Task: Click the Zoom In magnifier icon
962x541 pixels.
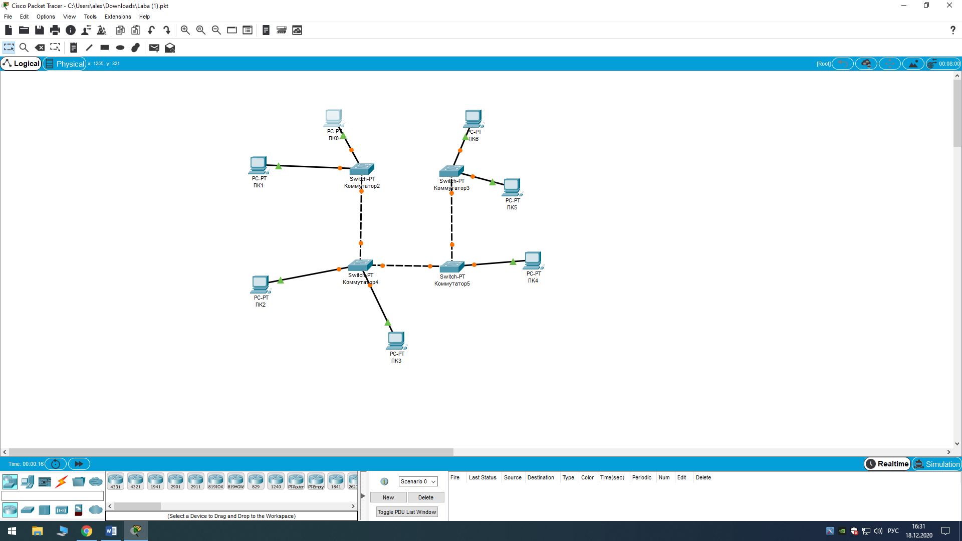Action: coord(186,30)
